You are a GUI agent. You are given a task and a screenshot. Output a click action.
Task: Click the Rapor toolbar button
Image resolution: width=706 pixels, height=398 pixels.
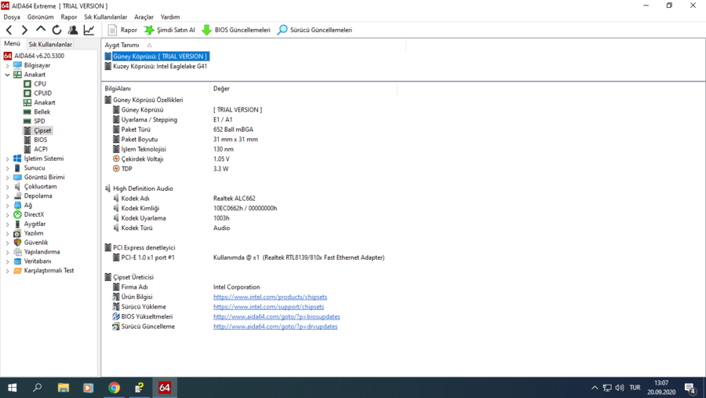[x=122, y=30]
